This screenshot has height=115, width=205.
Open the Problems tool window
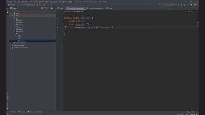point(21,112)
